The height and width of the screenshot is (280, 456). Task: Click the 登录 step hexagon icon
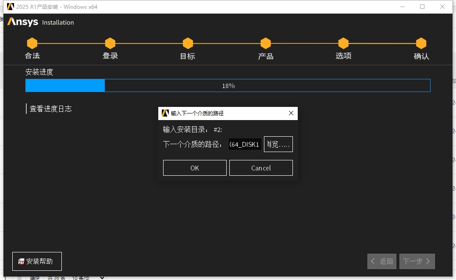tap(110, 43)
